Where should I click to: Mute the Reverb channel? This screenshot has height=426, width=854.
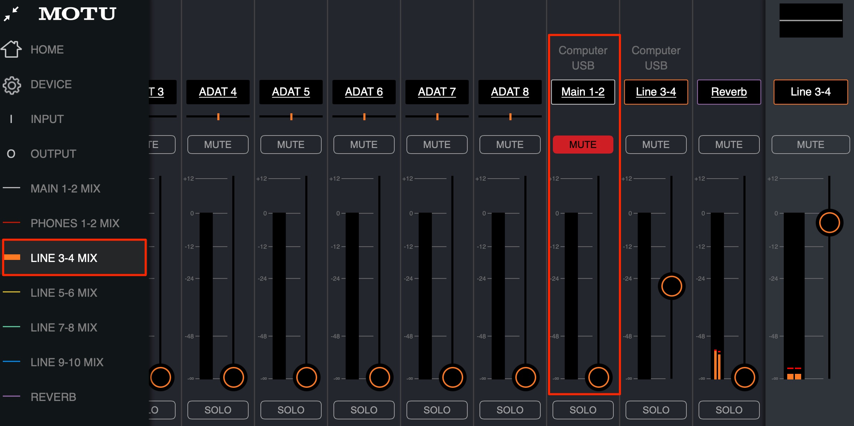coord(729,145)
